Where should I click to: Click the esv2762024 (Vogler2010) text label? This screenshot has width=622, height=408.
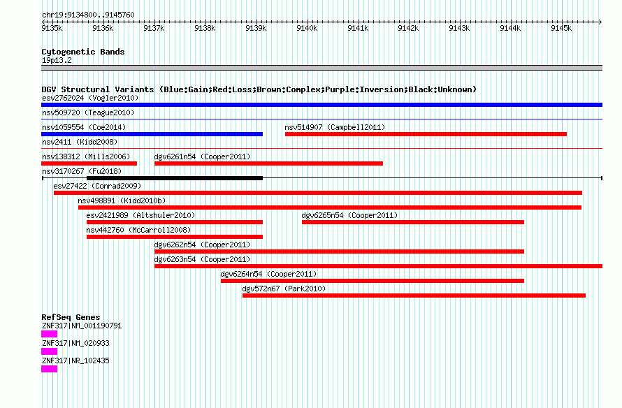tap(90, 98)
